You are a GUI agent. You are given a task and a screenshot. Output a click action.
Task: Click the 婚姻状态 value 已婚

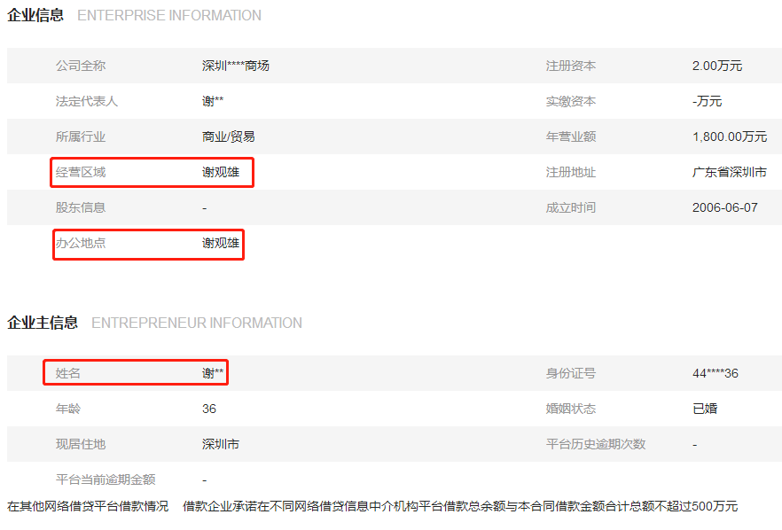705,409
